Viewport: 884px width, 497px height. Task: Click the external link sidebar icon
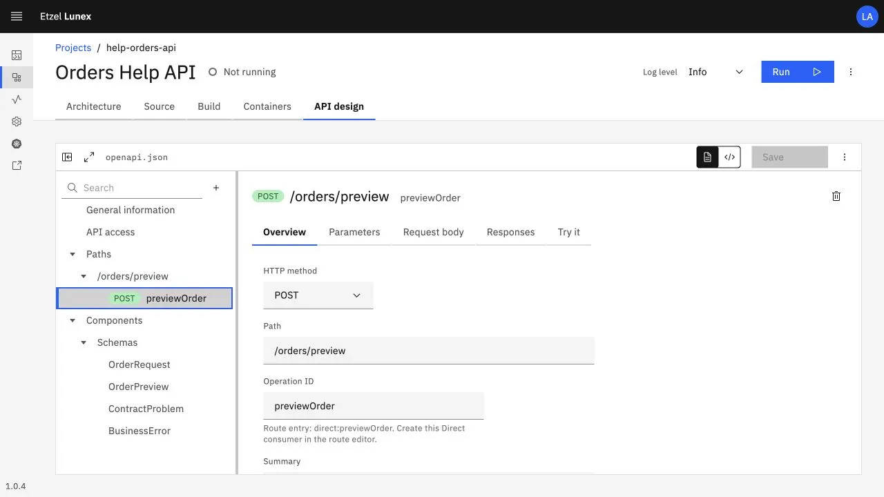[x=17, y=166]
